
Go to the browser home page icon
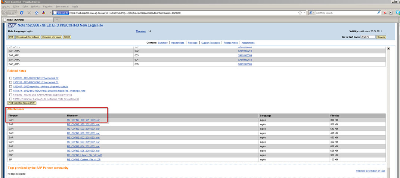point(37,13)
